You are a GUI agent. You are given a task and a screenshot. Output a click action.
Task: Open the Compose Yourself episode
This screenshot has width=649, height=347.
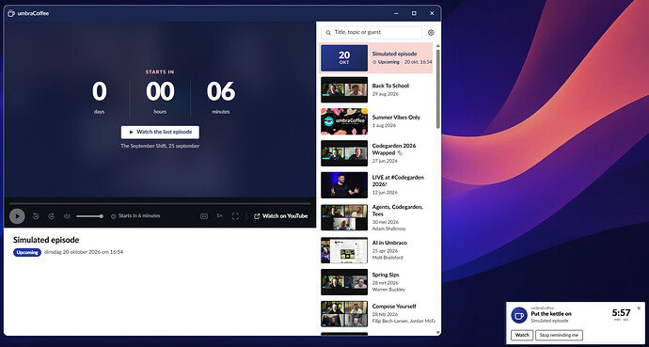click(376, 313)
